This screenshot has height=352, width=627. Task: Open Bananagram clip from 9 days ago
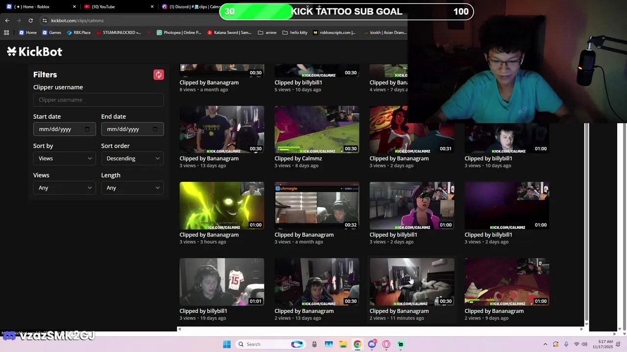[507, 282]
